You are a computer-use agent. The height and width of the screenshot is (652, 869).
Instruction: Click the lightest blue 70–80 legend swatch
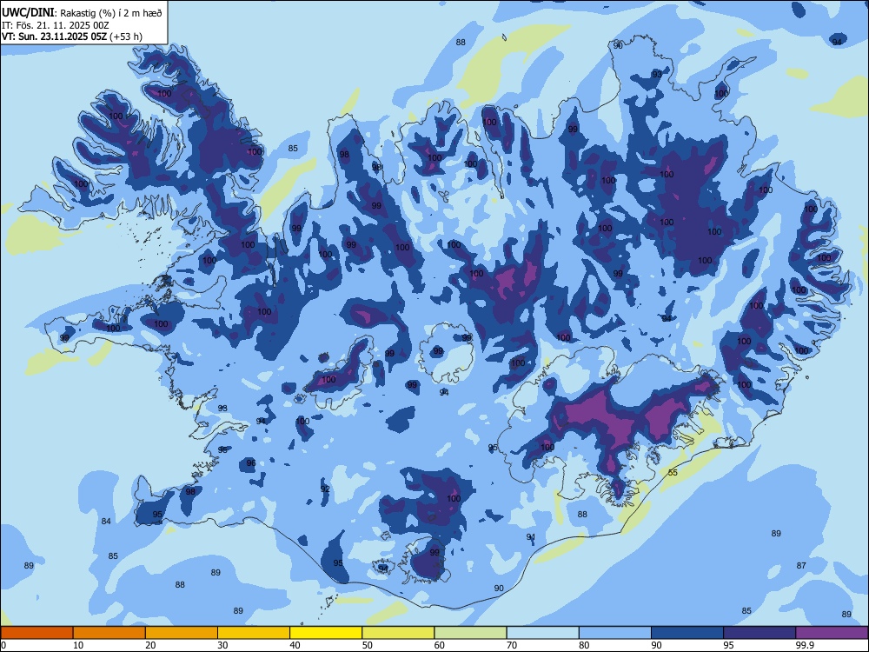pyautogui.click(x=542, y=633)
